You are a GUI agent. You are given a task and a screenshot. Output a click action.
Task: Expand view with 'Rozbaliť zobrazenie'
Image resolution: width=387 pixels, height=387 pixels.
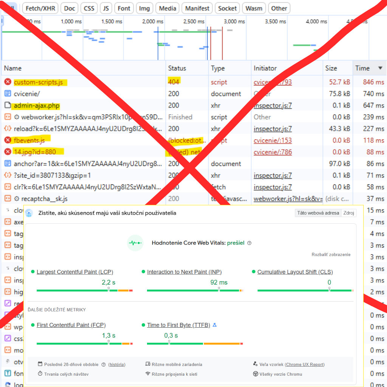pyautogui.click(x=331, y=254)
